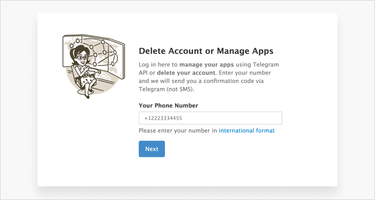
Task: Click the "Delete Account or Manage Apps" heading
Action: pos(205,51)
